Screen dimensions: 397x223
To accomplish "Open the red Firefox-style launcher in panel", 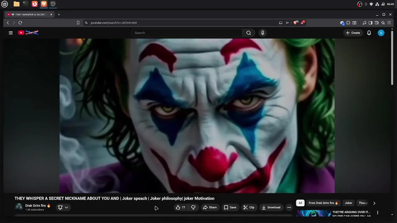I will click(35, 4).
